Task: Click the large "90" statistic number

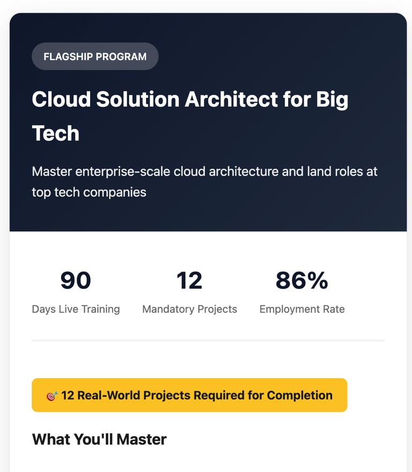Action: click(x=76, y=280)
